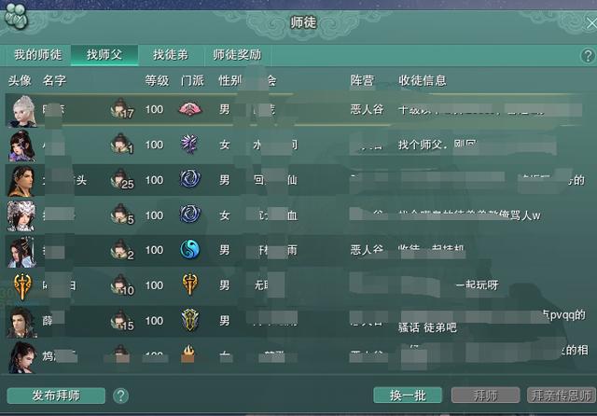The height and width of the screenshot is (416, 597).
Task: Select the white-haired character avatar
Action: click(x=22, y=111)
